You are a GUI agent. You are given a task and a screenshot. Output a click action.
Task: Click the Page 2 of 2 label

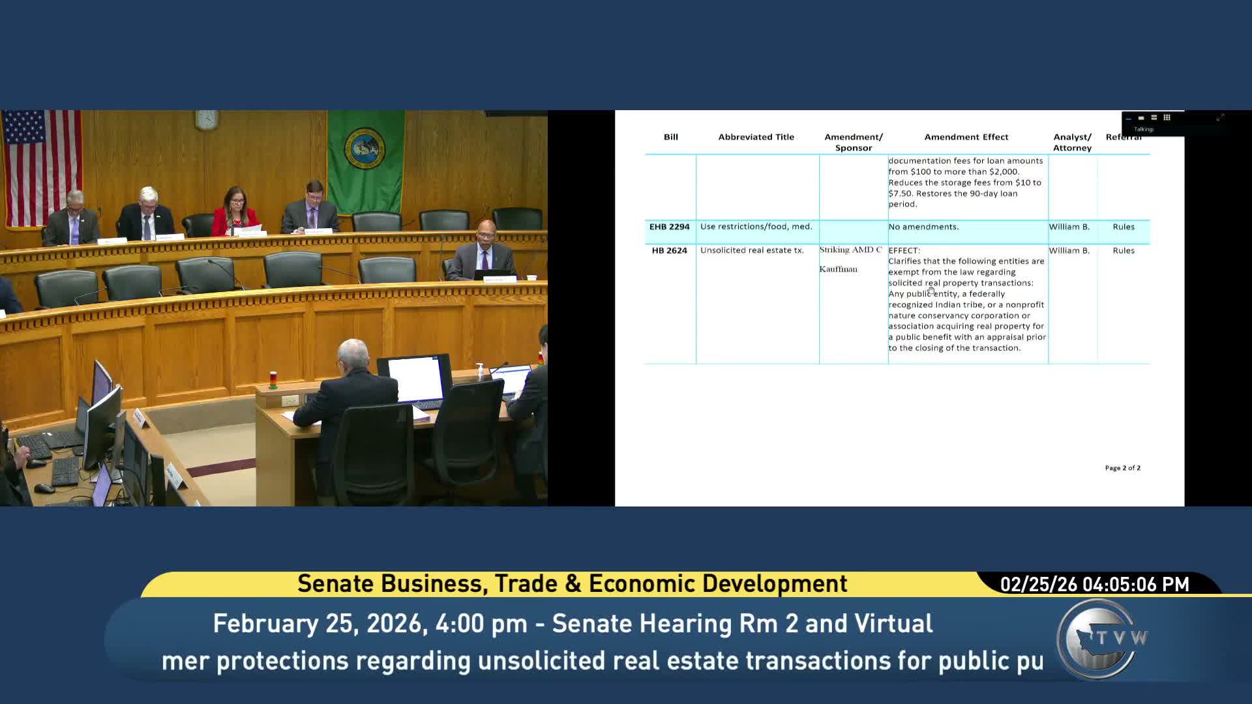tap(1123, 467)
